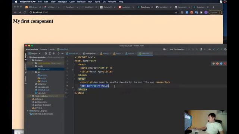Screen dimensions: 239x134
Task: Bookmark this page with star icon
Action: (x=176, y=12)
